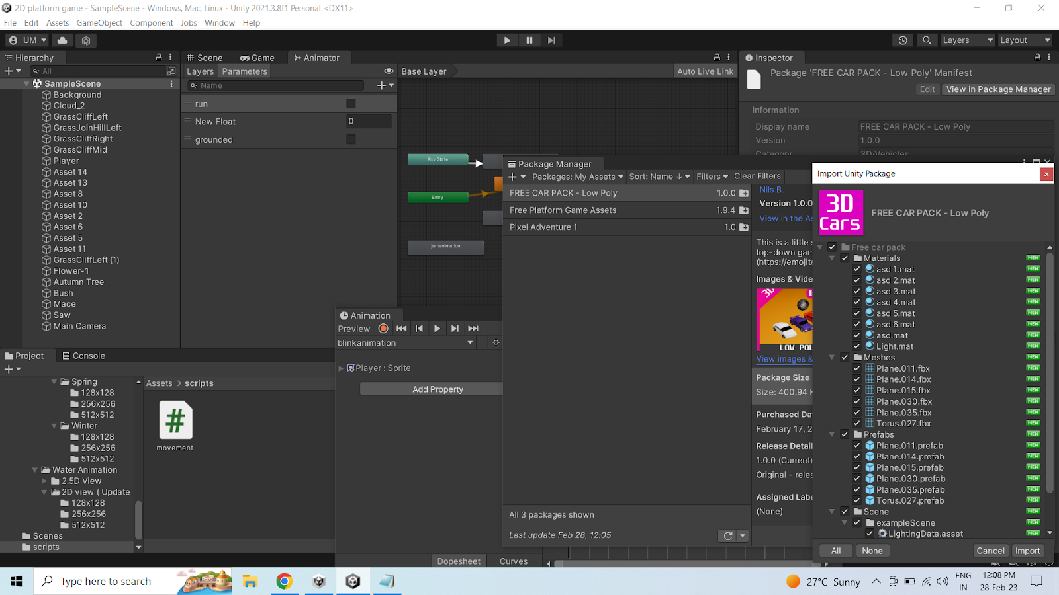Open Chrome from the taskbar

[285, 581]
